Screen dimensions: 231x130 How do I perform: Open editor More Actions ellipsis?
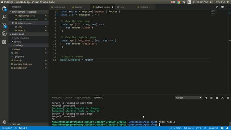[x=228, y=7]
